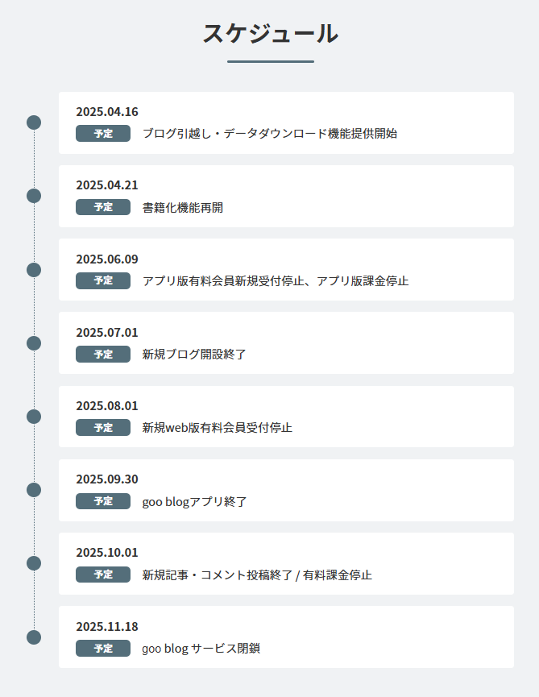Click the timeline dot beside 2025.04.16
This screenshot has width=539, height=697.
coord(34,122)
